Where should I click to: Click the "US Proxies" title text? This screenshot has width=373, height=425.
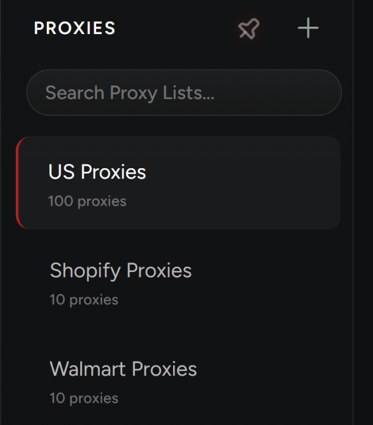click(97, 172)
